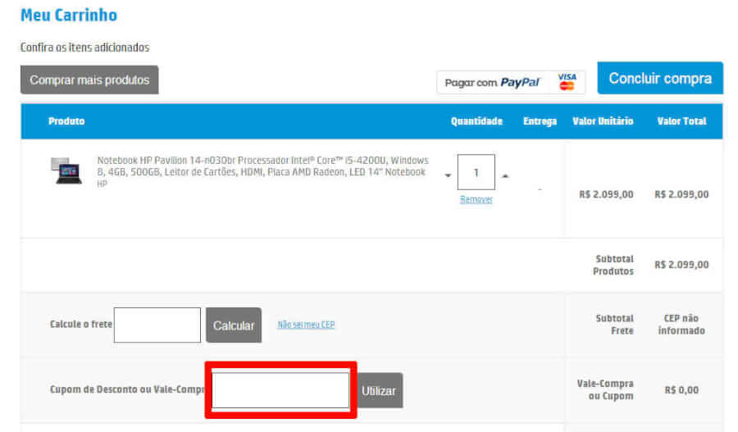Apply coupon with the Utilizar button
Viewport: 738px width, 432px height.
click(x=379, y=391)
